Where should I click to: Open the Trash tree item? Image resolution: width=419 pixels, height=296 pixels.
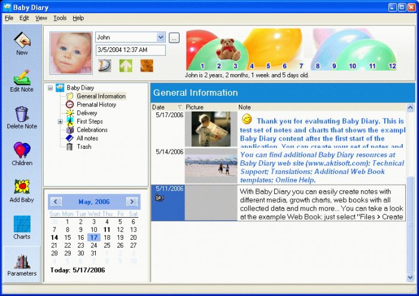pyautogui.click(x=84, y=147)
